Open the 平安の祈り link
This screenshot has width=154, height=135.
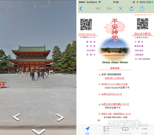(91, 50)
